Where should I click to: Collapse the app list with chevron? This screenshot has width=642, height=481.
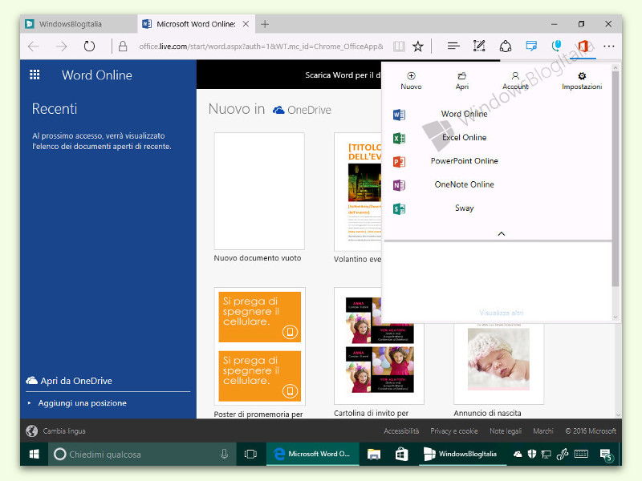[501, 233]
